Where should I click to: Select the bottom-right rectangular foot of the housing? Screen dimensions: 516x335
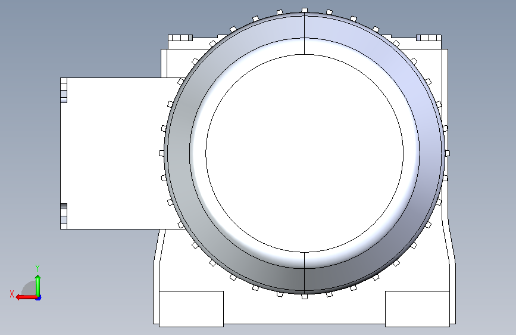point(417,309)
